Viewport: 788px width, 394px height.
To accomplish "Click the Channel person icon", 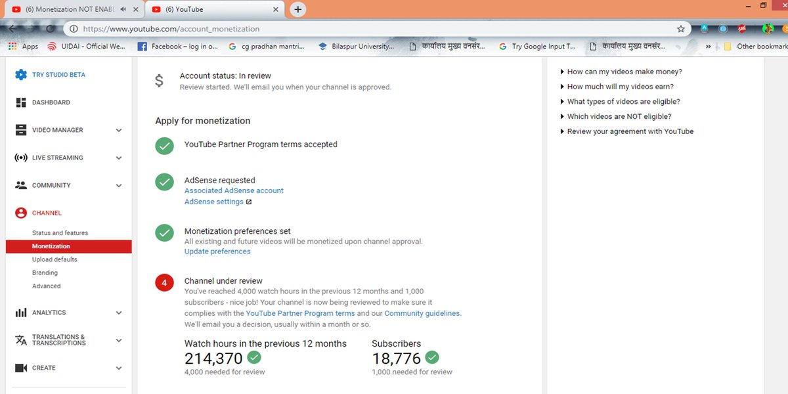I will click(x=21, y=213).
